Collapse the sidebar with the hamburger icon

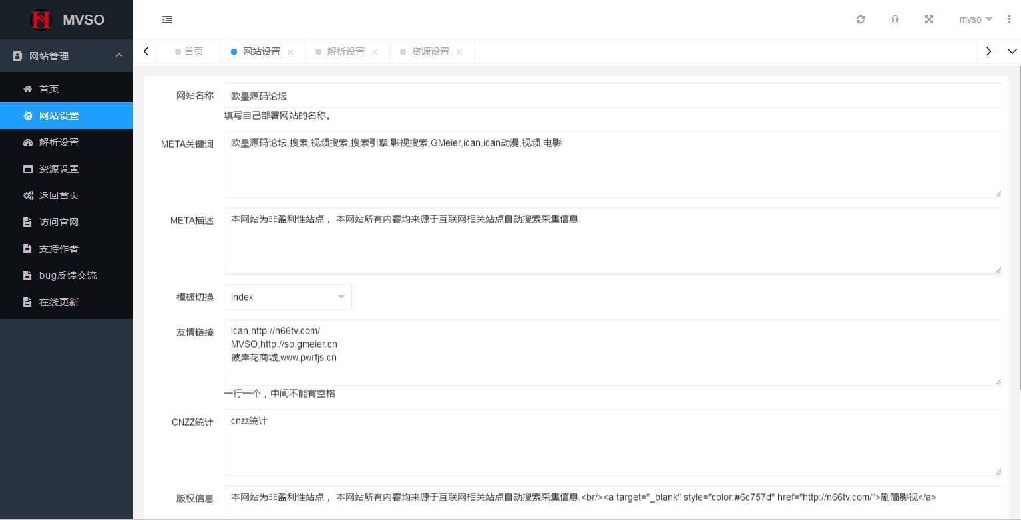pyautogui.click(x=166, y=19)
